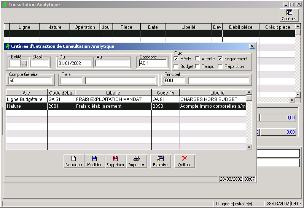
Task: Click cell GA 81 in Code fin
Action: pos(166,99)
